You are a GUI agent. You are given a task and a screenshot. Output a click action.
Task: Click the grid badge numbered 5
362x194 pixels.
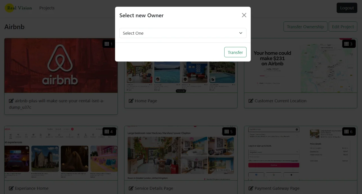tap(229, 131)
